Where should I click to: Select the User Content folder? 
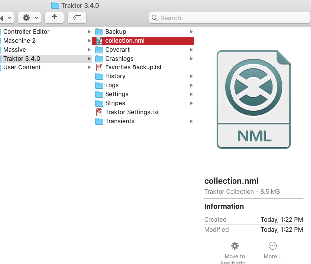click(22, 67)
